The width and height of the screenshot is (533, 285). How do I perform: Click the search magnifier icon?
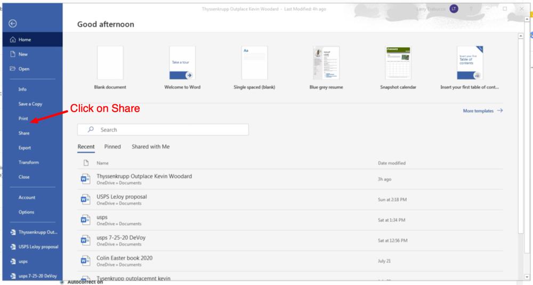click(x=91, y=130)
